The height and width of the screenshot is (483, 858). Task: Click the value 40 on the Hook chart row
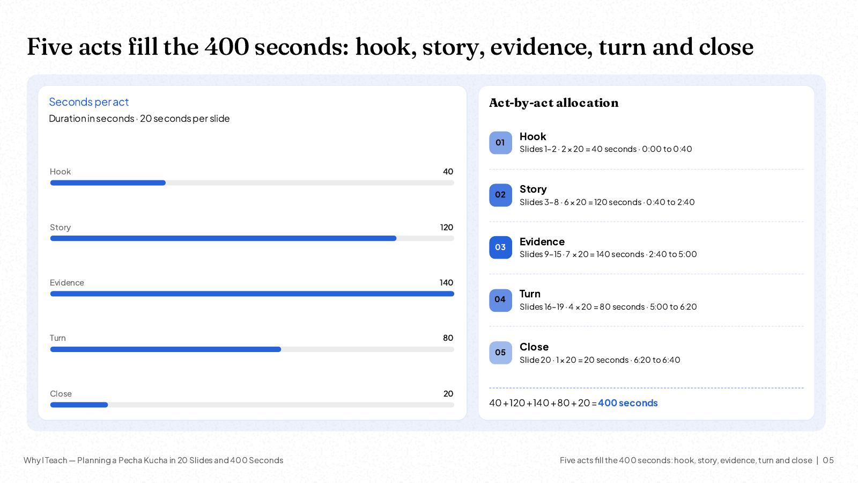click(x=448, y=172)
